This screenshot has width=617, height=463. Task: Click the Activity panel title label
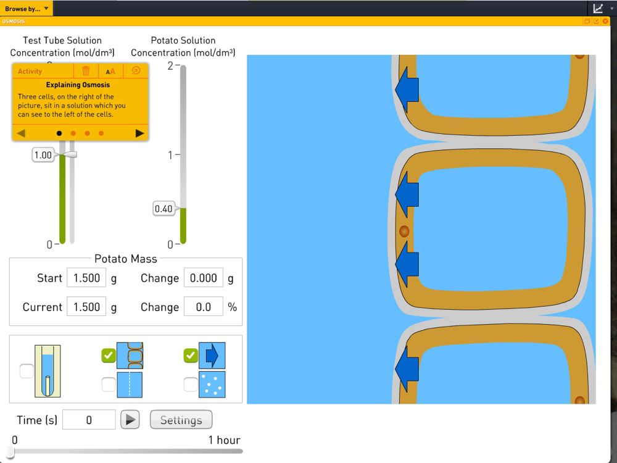click(x=30, y=71)
